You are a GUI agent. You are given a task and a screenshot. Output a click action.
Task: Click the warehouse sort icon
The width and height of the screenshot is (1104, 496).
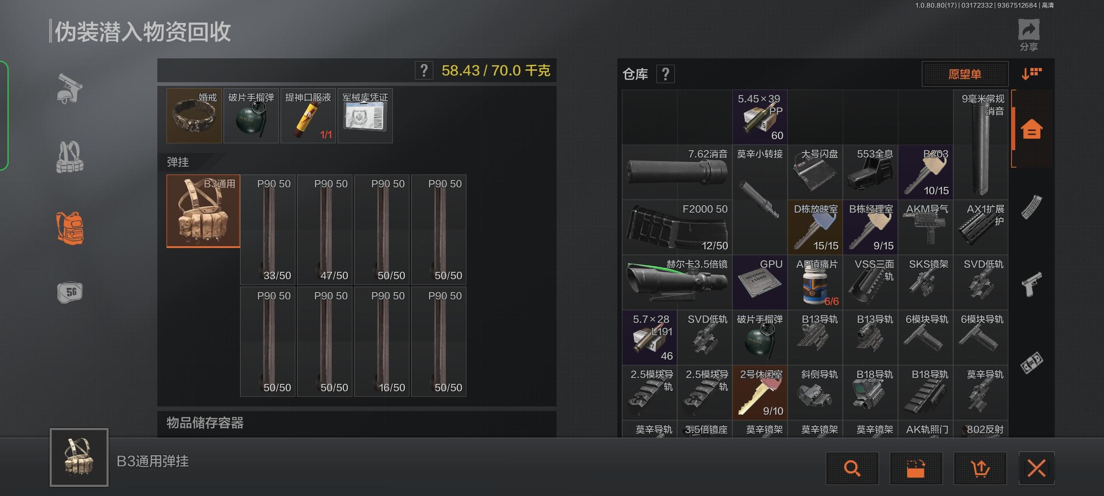click(1032, 73)
